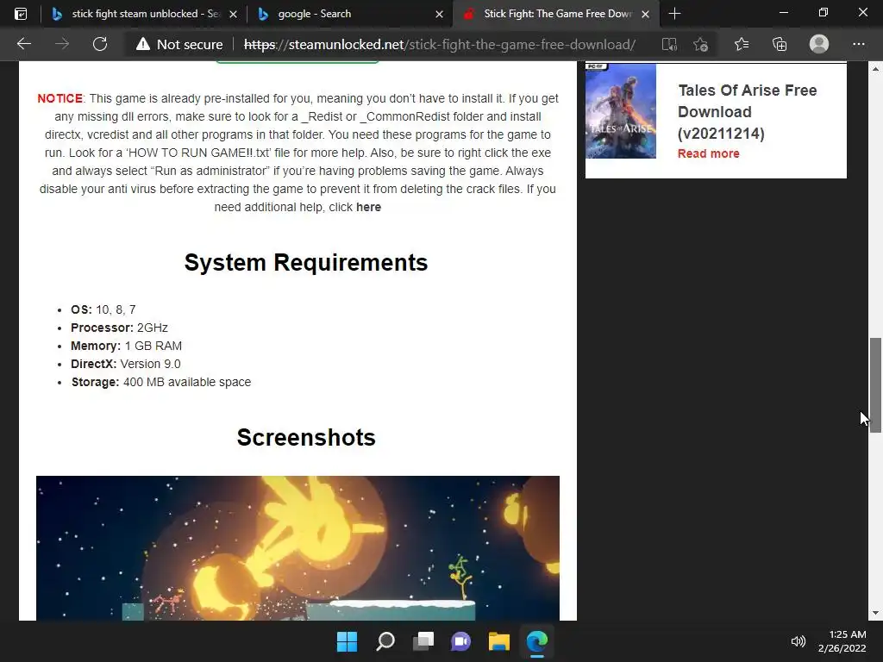Image resolution: width=883 pixels, height=662 pixels.
Task: Click the Screenshots heading
Action: [306, 437]
